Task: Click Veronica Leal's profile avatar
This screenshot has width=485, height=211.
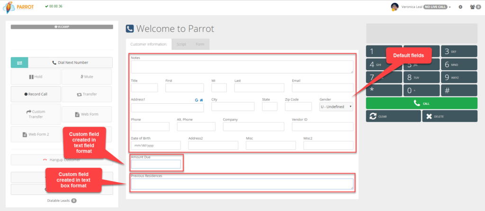Action: [395, 7]
